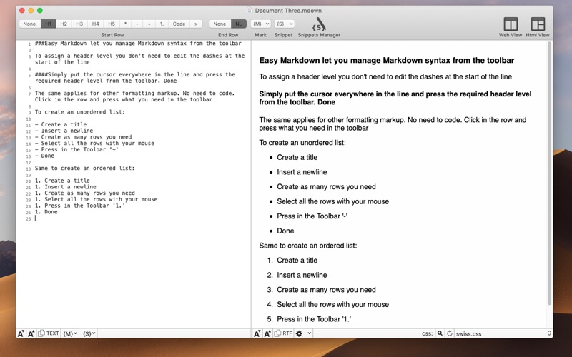This screenshot has width=572, height=357.
Task: Click editor line '- Press in the Toolbar'
Action: 77,149
